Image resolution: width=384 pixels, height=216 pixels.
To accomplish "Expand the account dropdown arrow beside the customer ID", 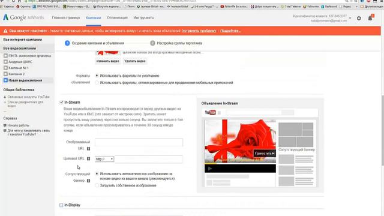I will point(350,18).
